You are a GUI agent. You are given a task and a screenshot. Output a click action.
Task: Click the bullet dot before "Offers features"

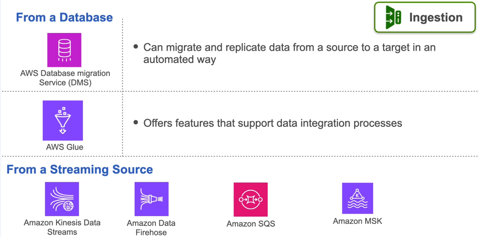pos(136,122)
